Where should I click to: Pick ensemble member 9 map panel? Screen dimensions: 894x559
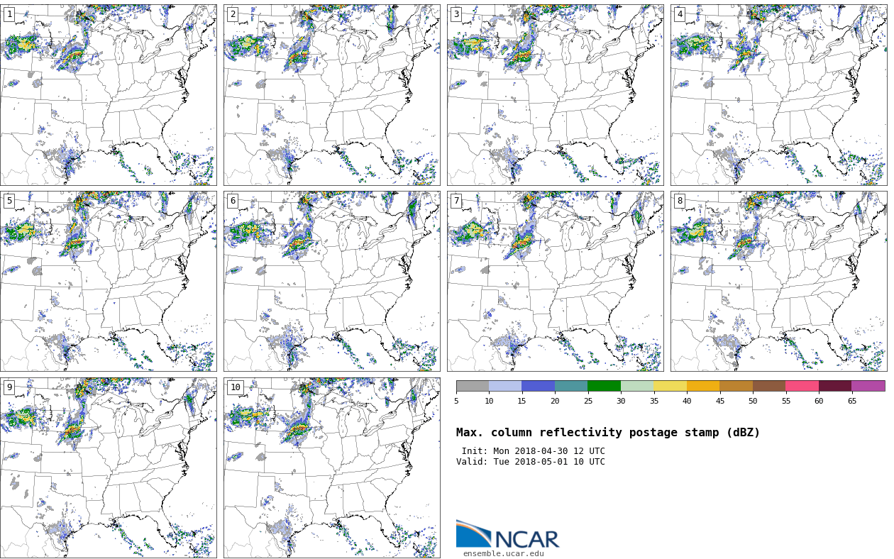(108, 467)
